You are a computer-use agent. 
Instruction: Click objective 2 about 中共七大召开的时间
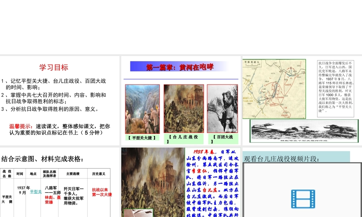click(x=54, y=98)
